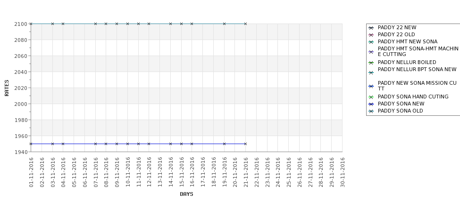Select the PADDY SONA HAND CUTING legend label

coord(413,97)
